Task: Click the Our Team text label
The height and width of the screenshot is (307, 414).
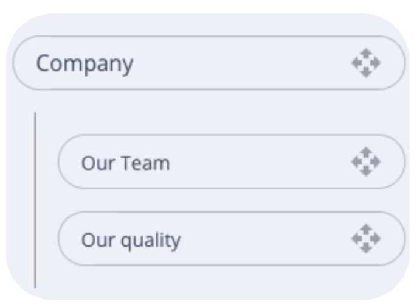Action: point(126,163)
